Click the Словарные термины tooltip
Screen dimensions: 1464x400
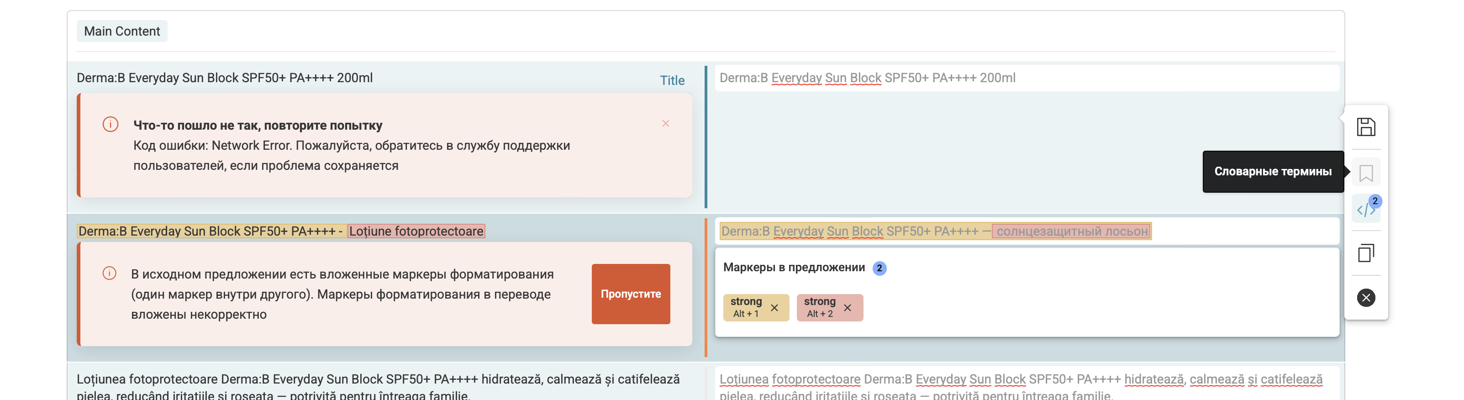[1273, 172]
